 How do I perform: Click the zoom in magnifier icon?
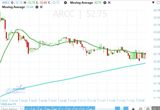pos(148,109)
